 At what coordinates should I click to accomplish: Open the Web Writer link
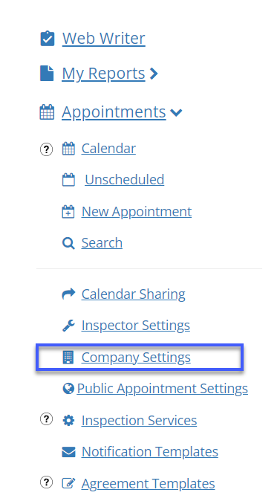click(104, 38)
